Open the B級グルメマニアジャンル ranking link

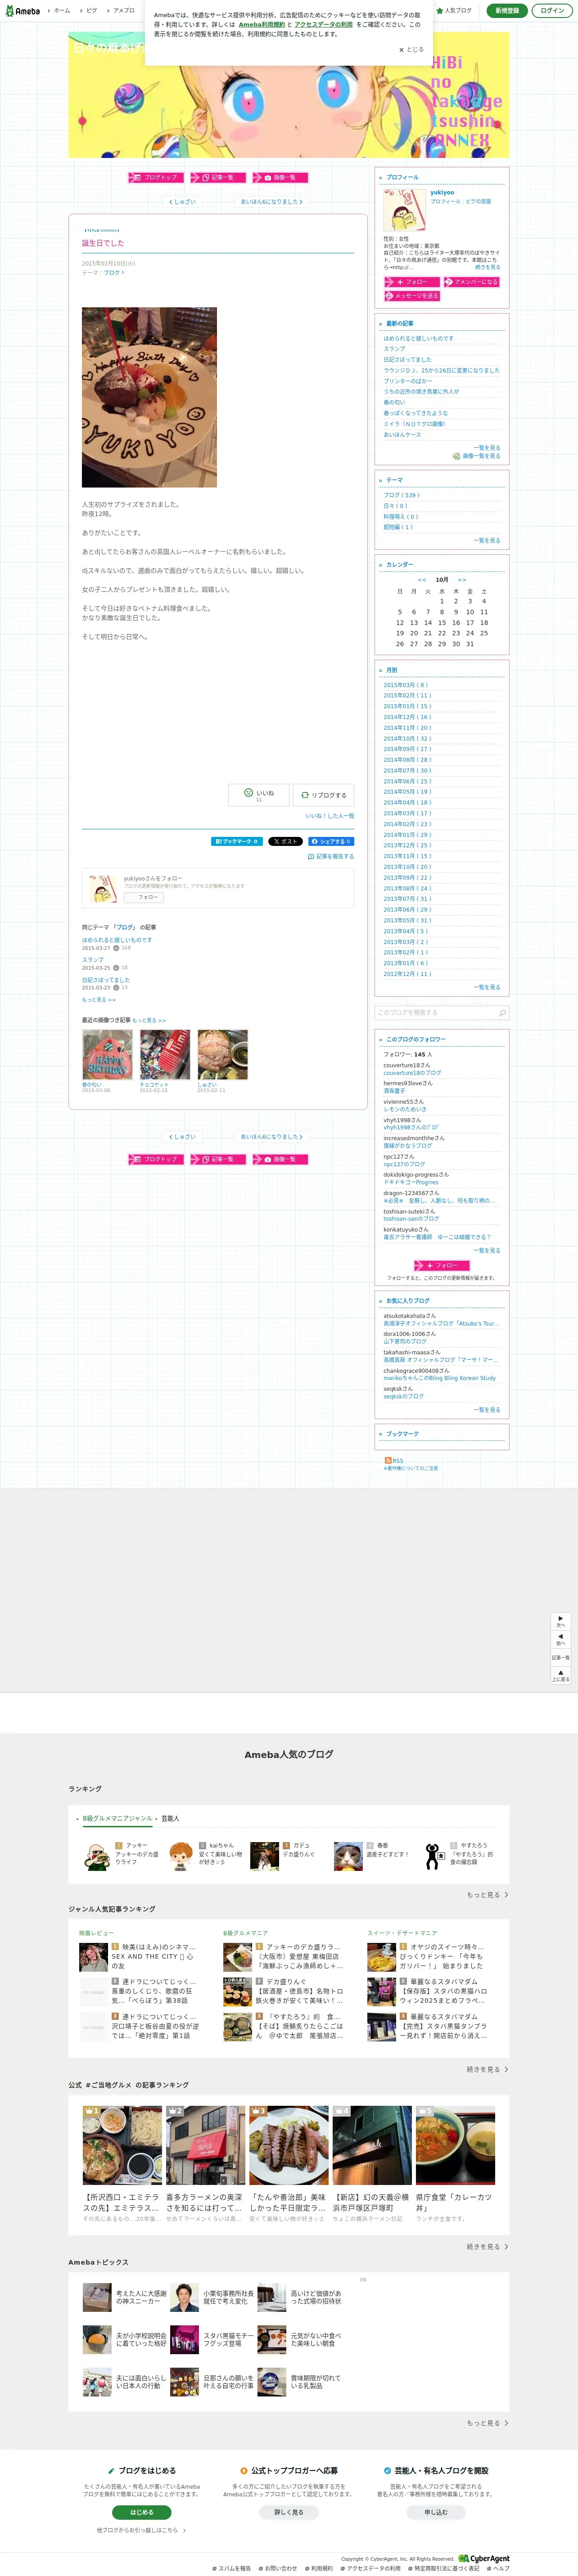pos(117,1819)
